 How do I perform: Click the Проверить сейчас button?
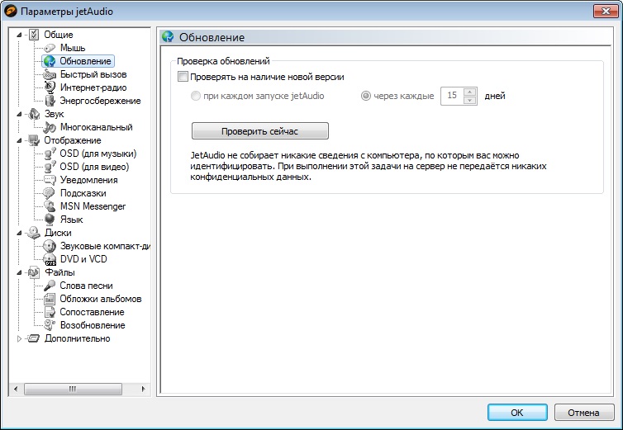(x=260, y=131)
